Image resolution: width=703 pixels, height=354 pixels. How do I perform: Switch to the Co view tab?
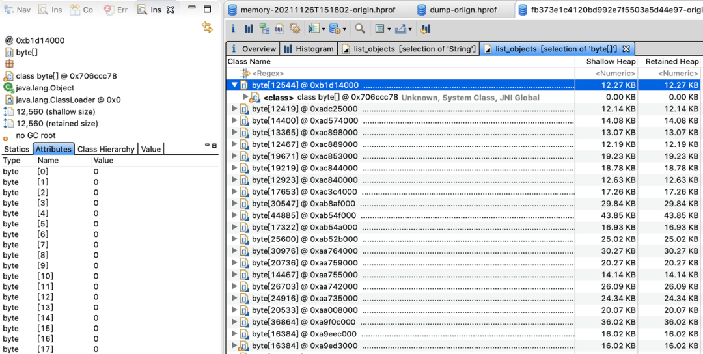(82, 9)
